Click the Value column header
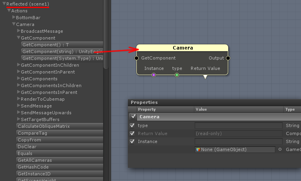This screenshot has width=301, height=181. (x=239, y=109)
